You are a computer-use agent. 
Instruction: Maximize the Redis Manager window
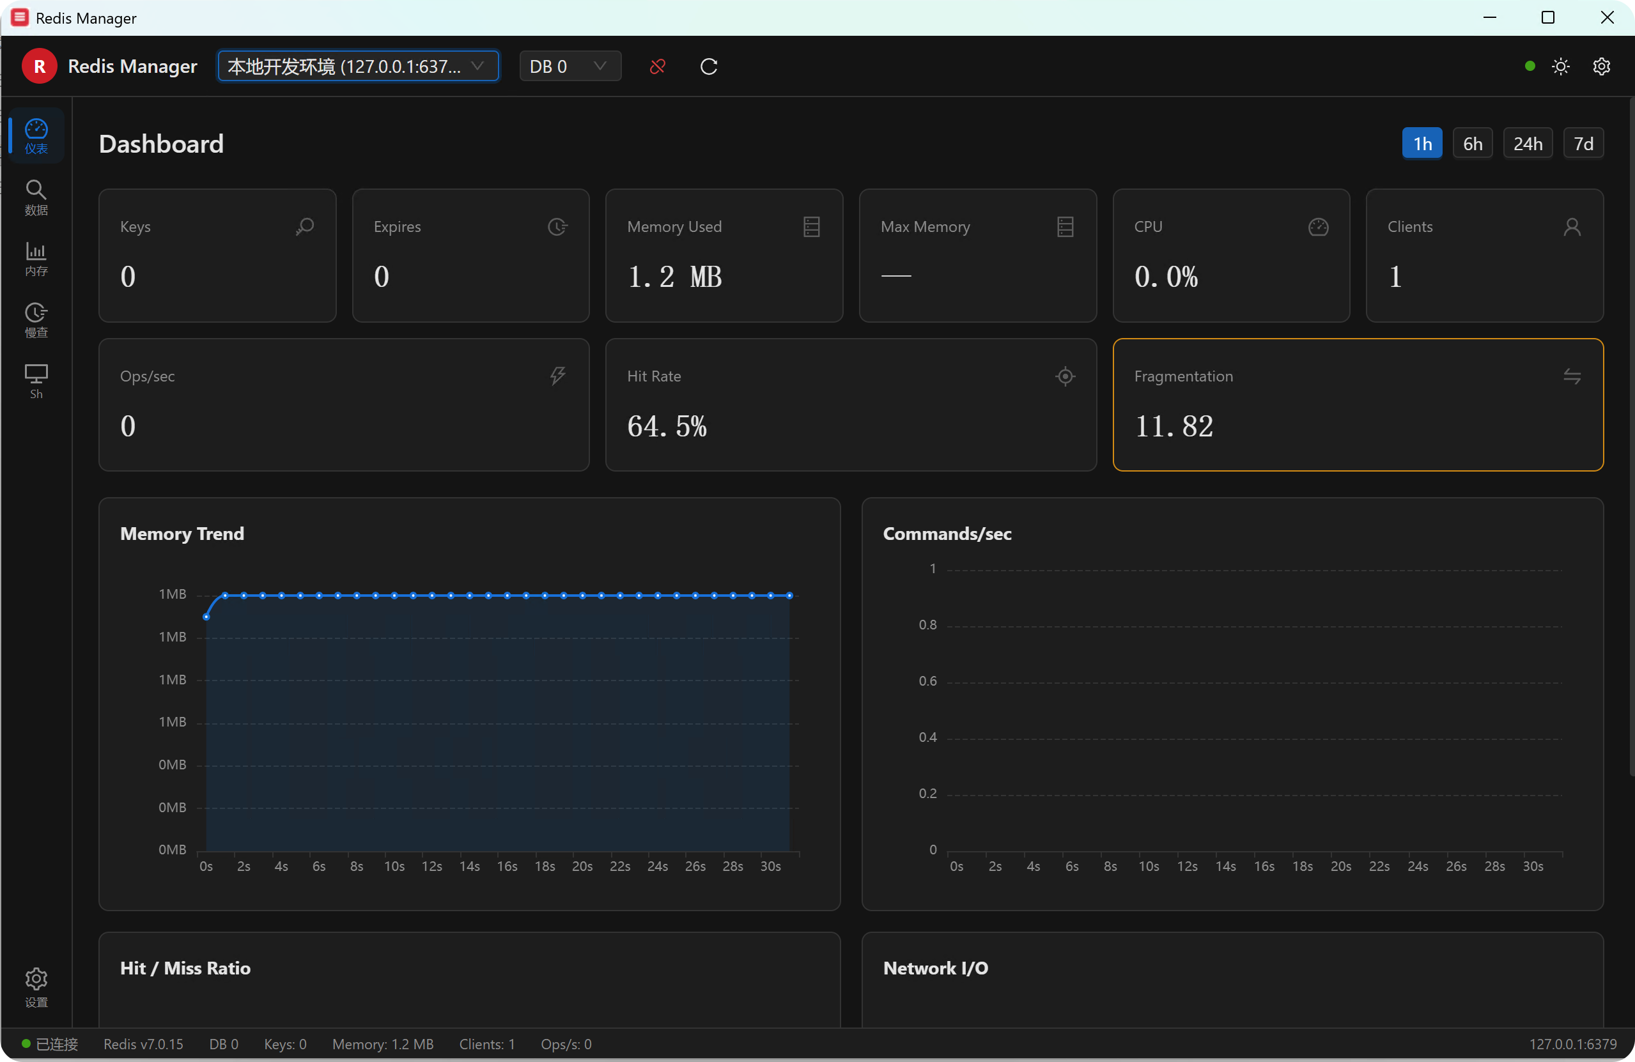point(1548,17)
